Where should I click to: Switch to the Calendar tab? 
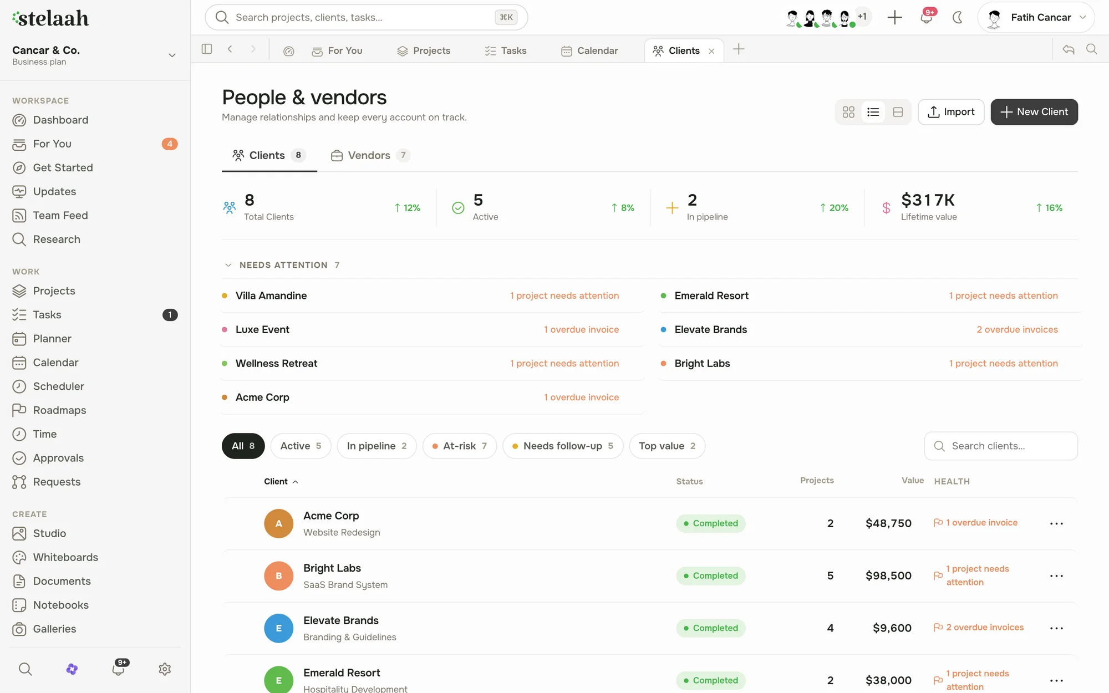(589, 51)
